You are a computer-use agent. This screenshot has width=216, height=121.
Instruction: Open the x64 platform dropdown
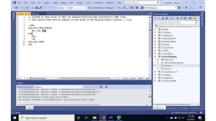pos(78,8)
